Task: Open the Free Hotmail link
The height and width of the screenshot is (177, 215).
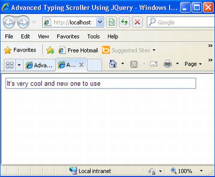Action: (x=78, y=50)
